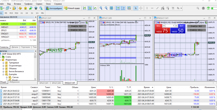This screenshot has width=217, height=110.
Task: Select the text label tool
Action: pyautogui.click(x=173, y=8)
